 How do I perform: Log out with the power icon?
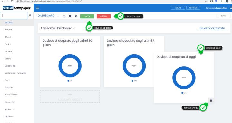click(230, 8)
